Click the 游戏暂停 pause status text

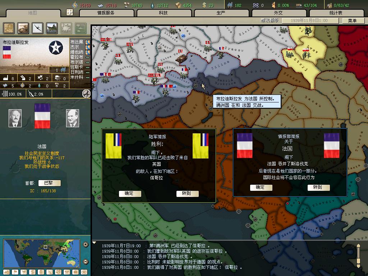270,20
